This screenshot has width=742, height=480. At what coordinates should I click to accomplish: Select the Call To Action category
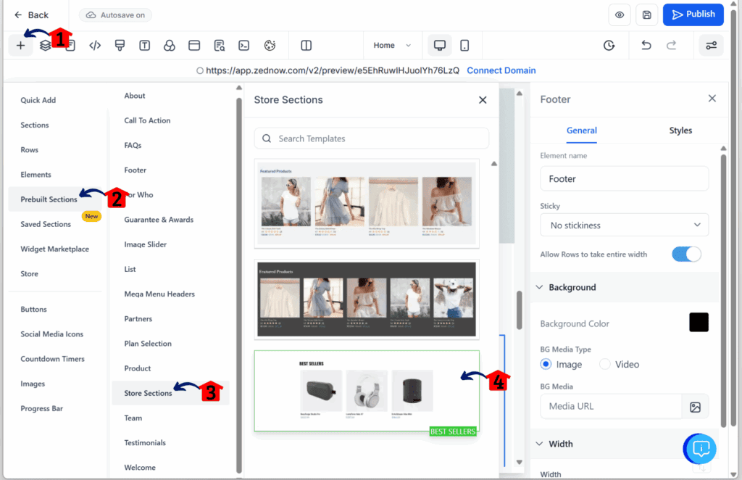click(x=147, y=120)
